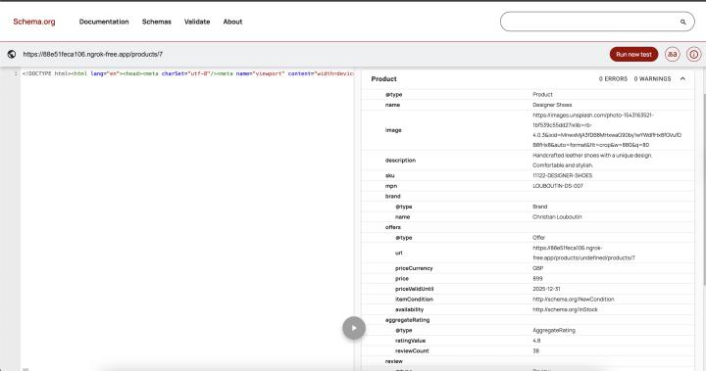Open the Documentation menu item

click(104, 22)
